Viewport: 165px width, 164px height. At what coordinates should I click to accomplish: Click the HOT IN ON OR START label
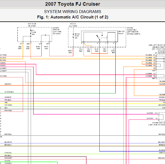coord(32,25)
